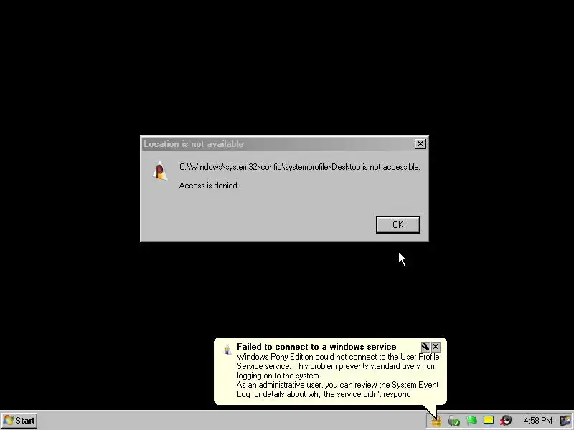Click the 'Failed to connect to a windows service' heading
This screenshot has width=574, height=430.
(x=316, y=347)
